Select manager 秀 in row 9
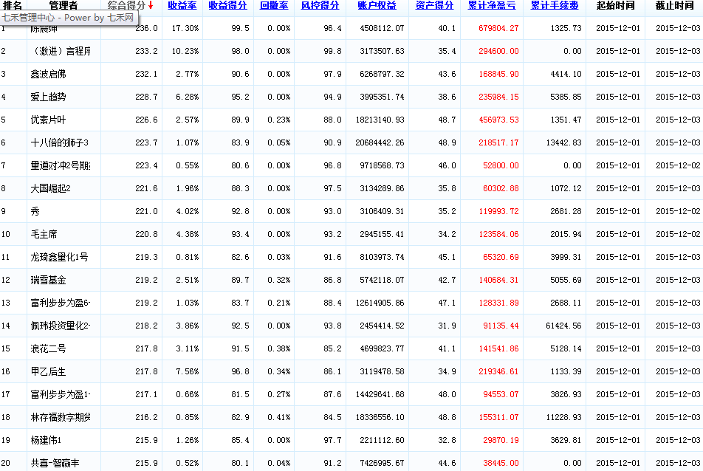The width and height of the screenshot is (703, 471). [35, 211]
